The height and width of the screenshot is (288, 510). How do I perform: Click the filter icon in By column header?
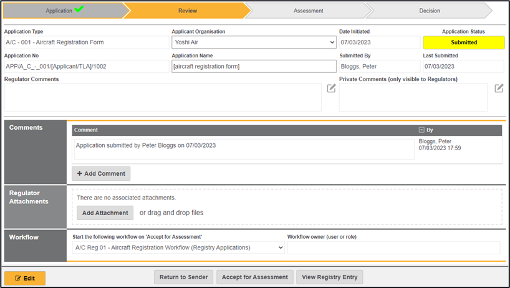coord(421,130)
